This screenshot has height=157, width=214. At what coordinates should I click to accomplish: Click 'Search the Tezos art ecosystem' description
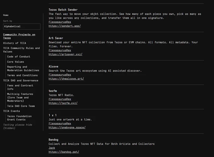pos(95,71)
